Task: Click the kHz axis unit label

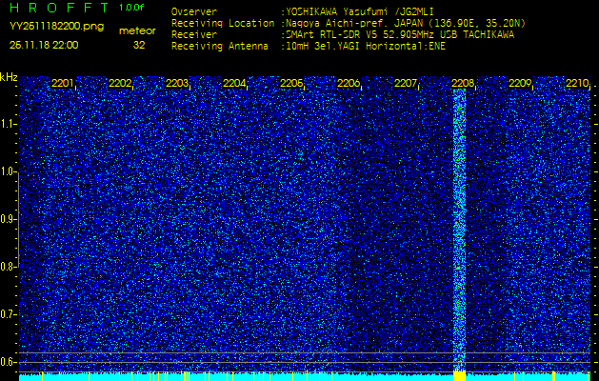Action: [9, 77]
